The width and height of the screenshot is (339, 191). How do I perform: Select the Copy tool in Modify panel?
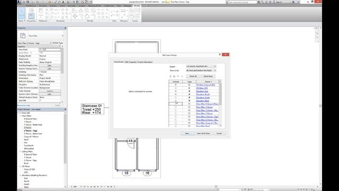81,16
